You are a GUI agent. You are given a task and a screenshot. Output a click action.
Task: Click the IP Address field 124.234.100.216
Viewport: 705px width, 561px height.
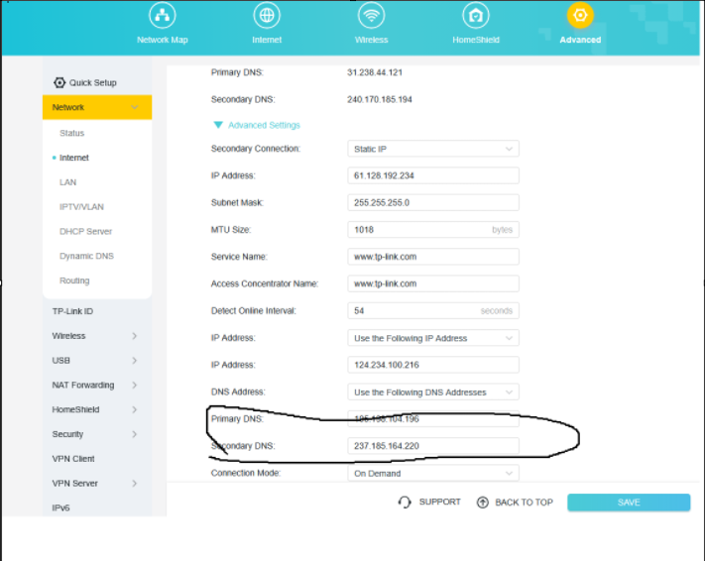[433, 365]
